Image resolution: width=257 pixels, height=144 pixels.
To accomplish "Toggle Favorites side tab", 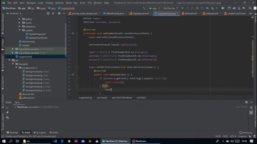I will pyautogui.click(x=3, y=83).
